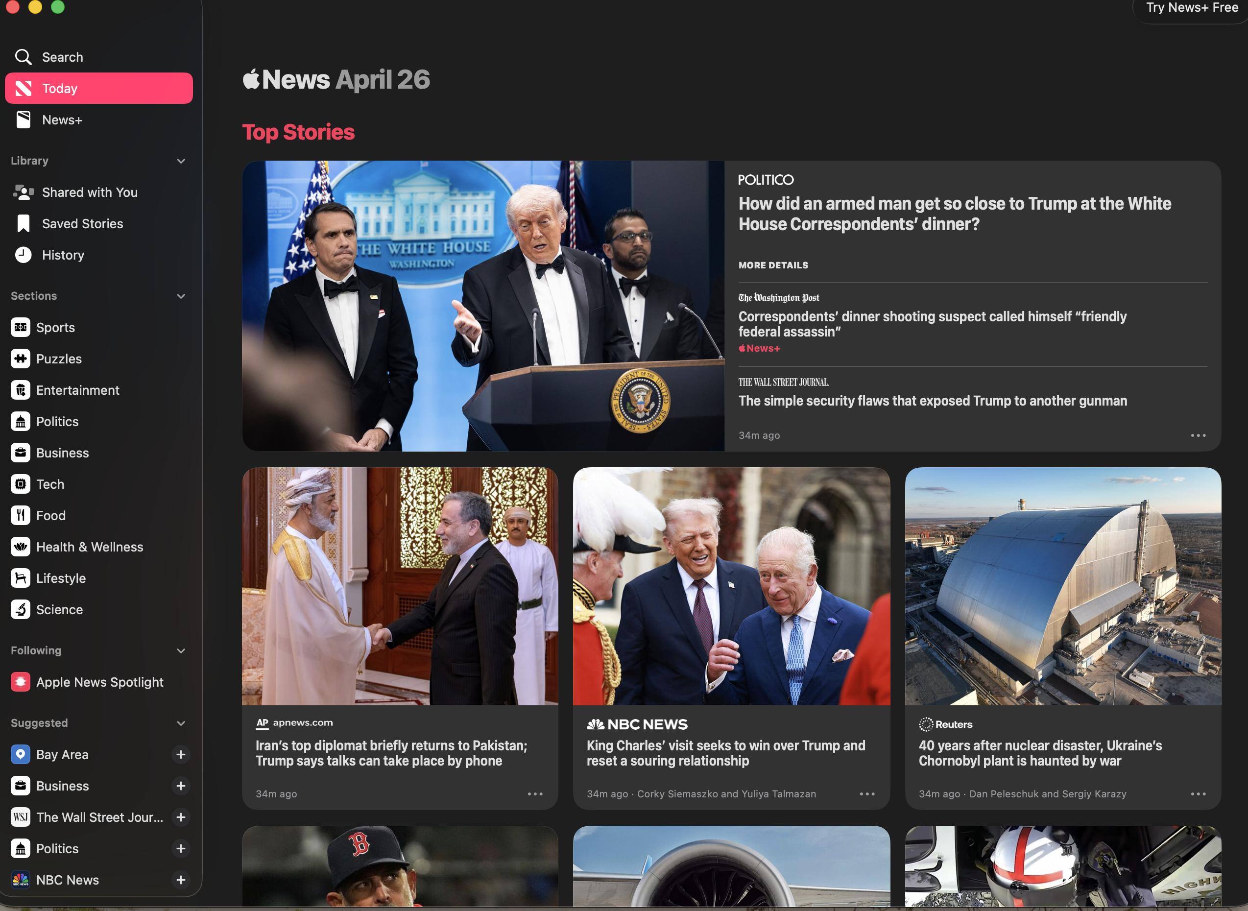This screenshot has height=911, width=1248.
Task: Click the Business briefcase icon under Sections
Action: (x=21, y=453)
